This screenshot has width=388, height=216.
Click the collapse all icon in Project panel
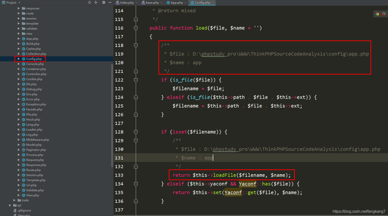pos(96,2)
